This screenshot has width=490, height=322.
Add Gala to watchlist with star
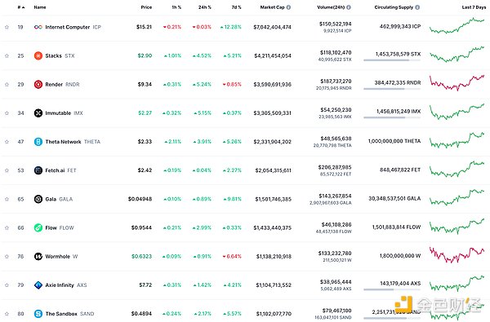(x=7, y=199)
